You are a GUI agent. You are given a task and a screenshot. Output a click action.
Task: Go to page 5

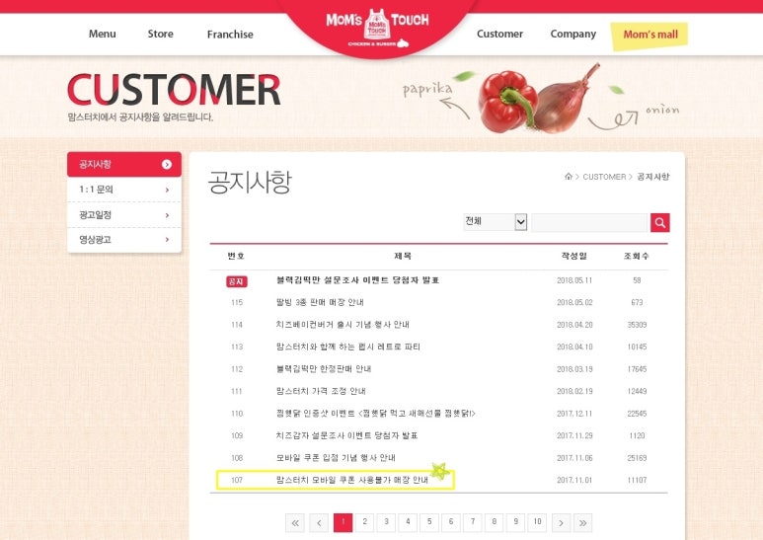(x=429, y=522)
